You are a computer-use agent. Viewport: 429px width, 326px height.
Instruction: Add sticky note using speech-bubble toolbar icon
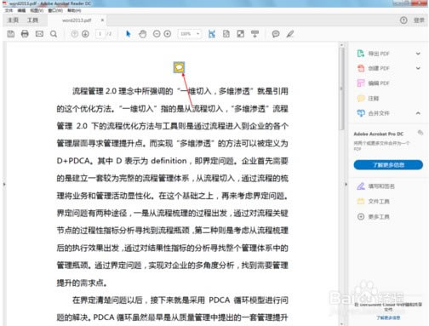(x=276, y=34)
